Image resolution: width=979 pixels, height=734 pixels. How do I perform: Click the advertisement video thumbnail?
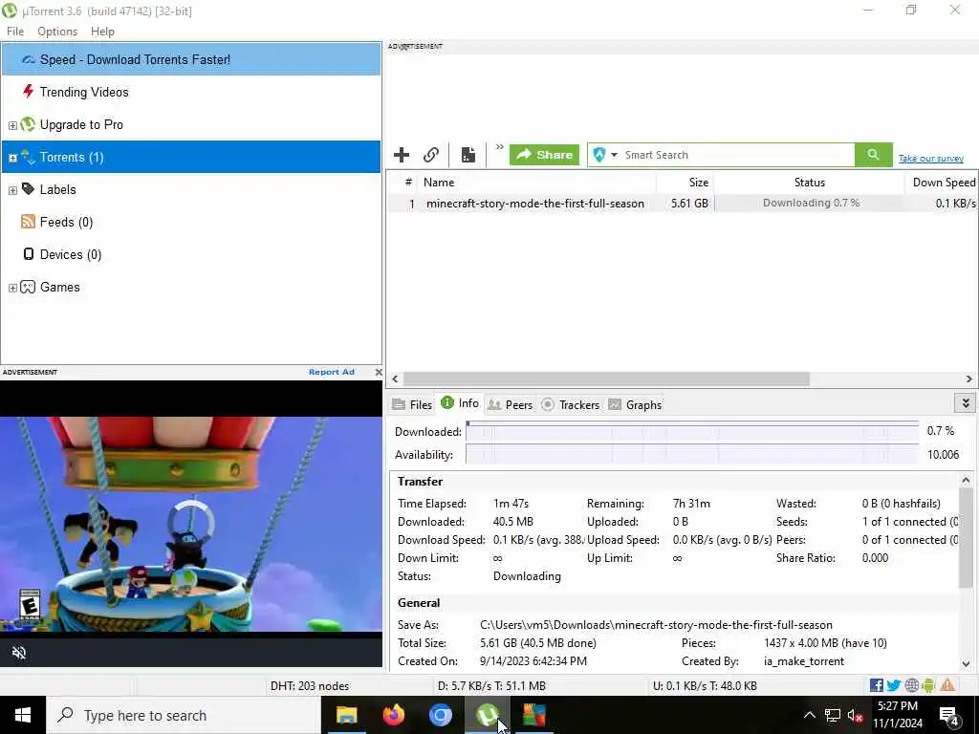[191, 525]
